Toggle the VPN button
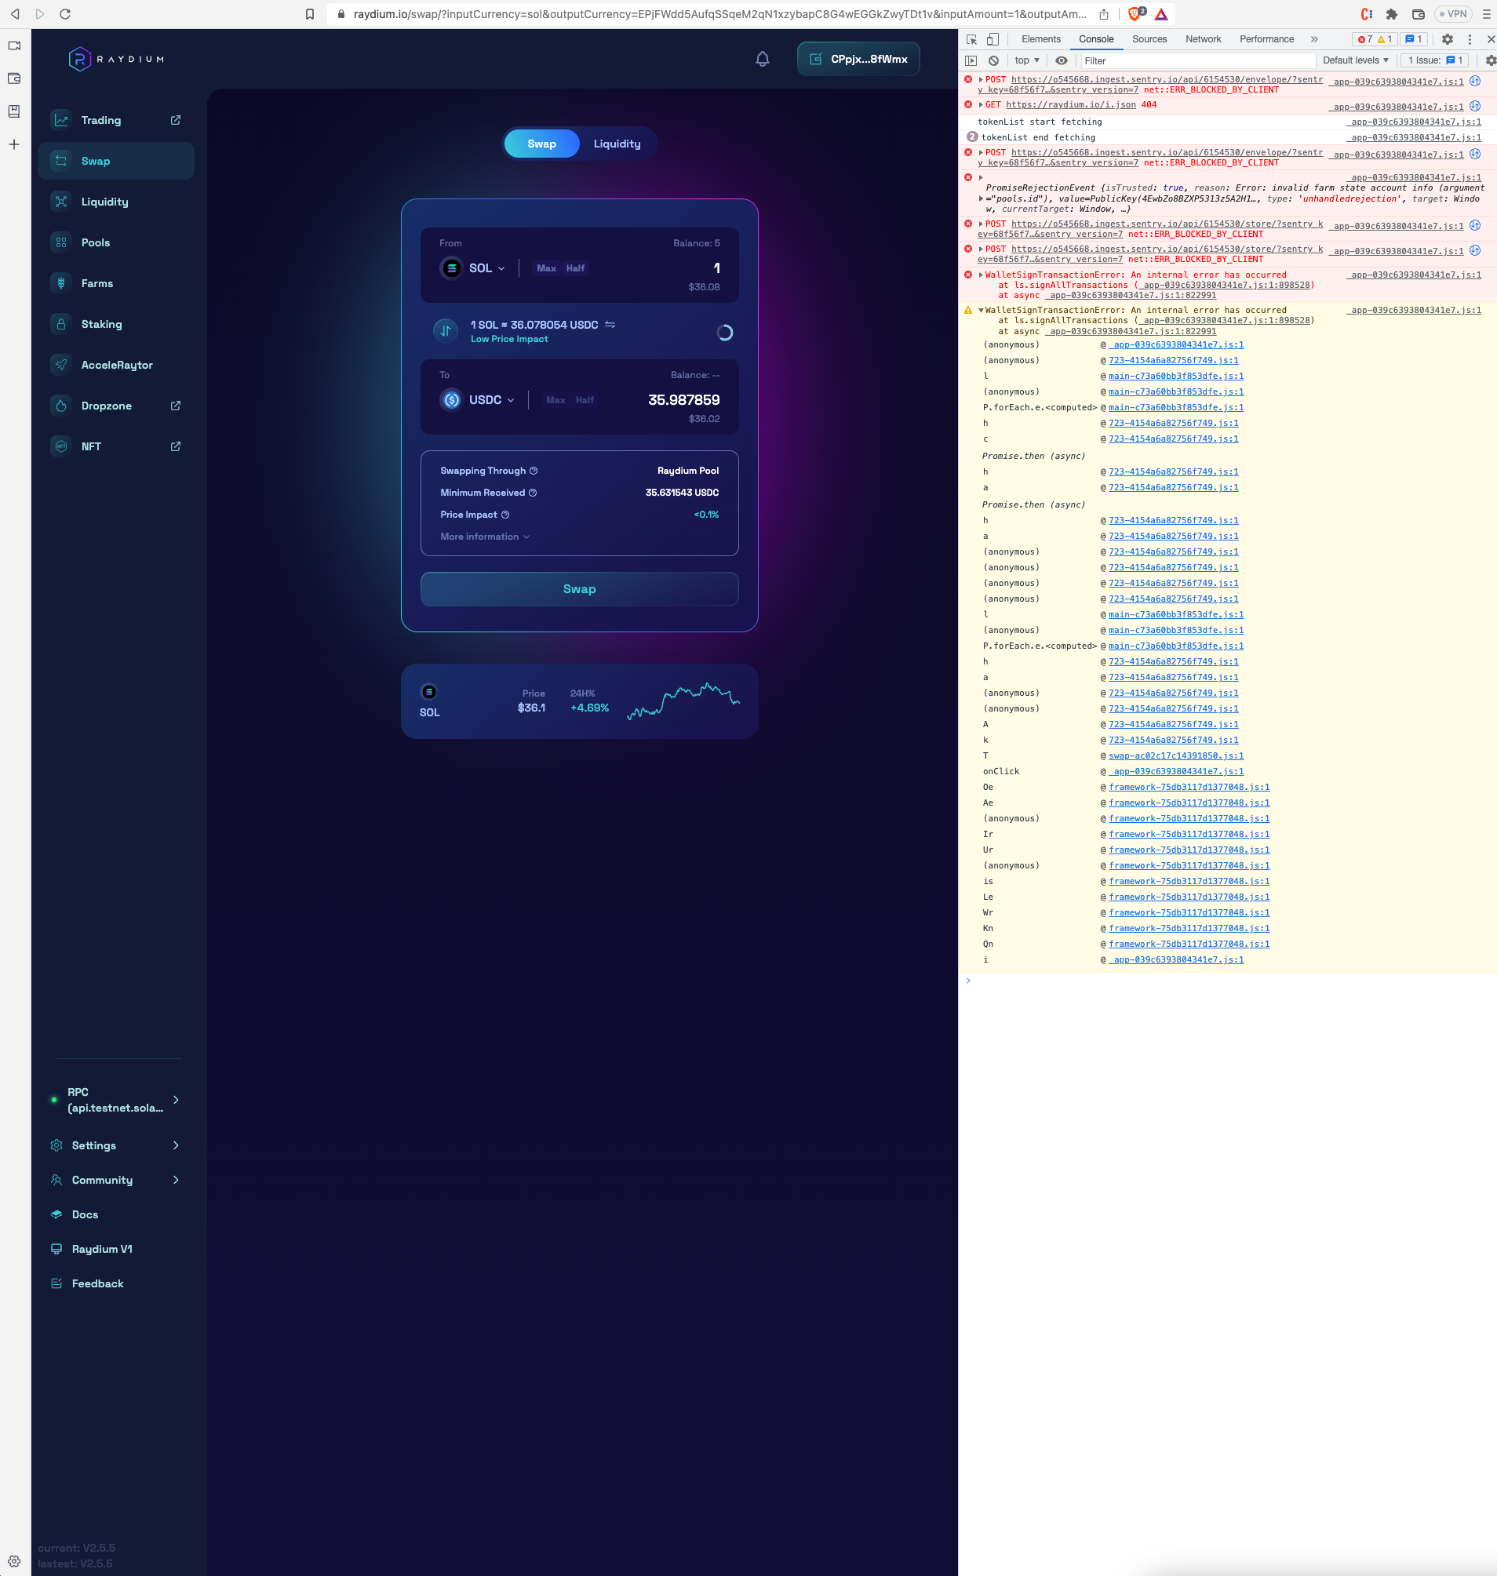Screen dimensions: 1497x1576 click(x=1453, y=13)
